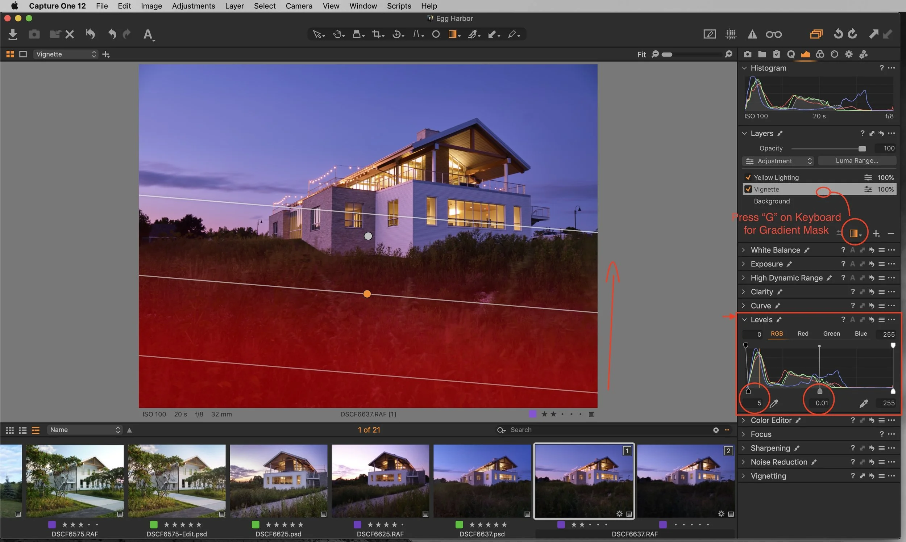Open the Adjustments menu
This screenshot has width=906, height=542.
pos(193,6)
